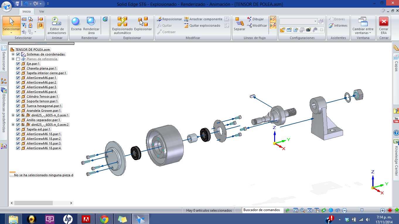Select the Renderizar área tool
Screen dimensions: 399x224
(91, 26)
